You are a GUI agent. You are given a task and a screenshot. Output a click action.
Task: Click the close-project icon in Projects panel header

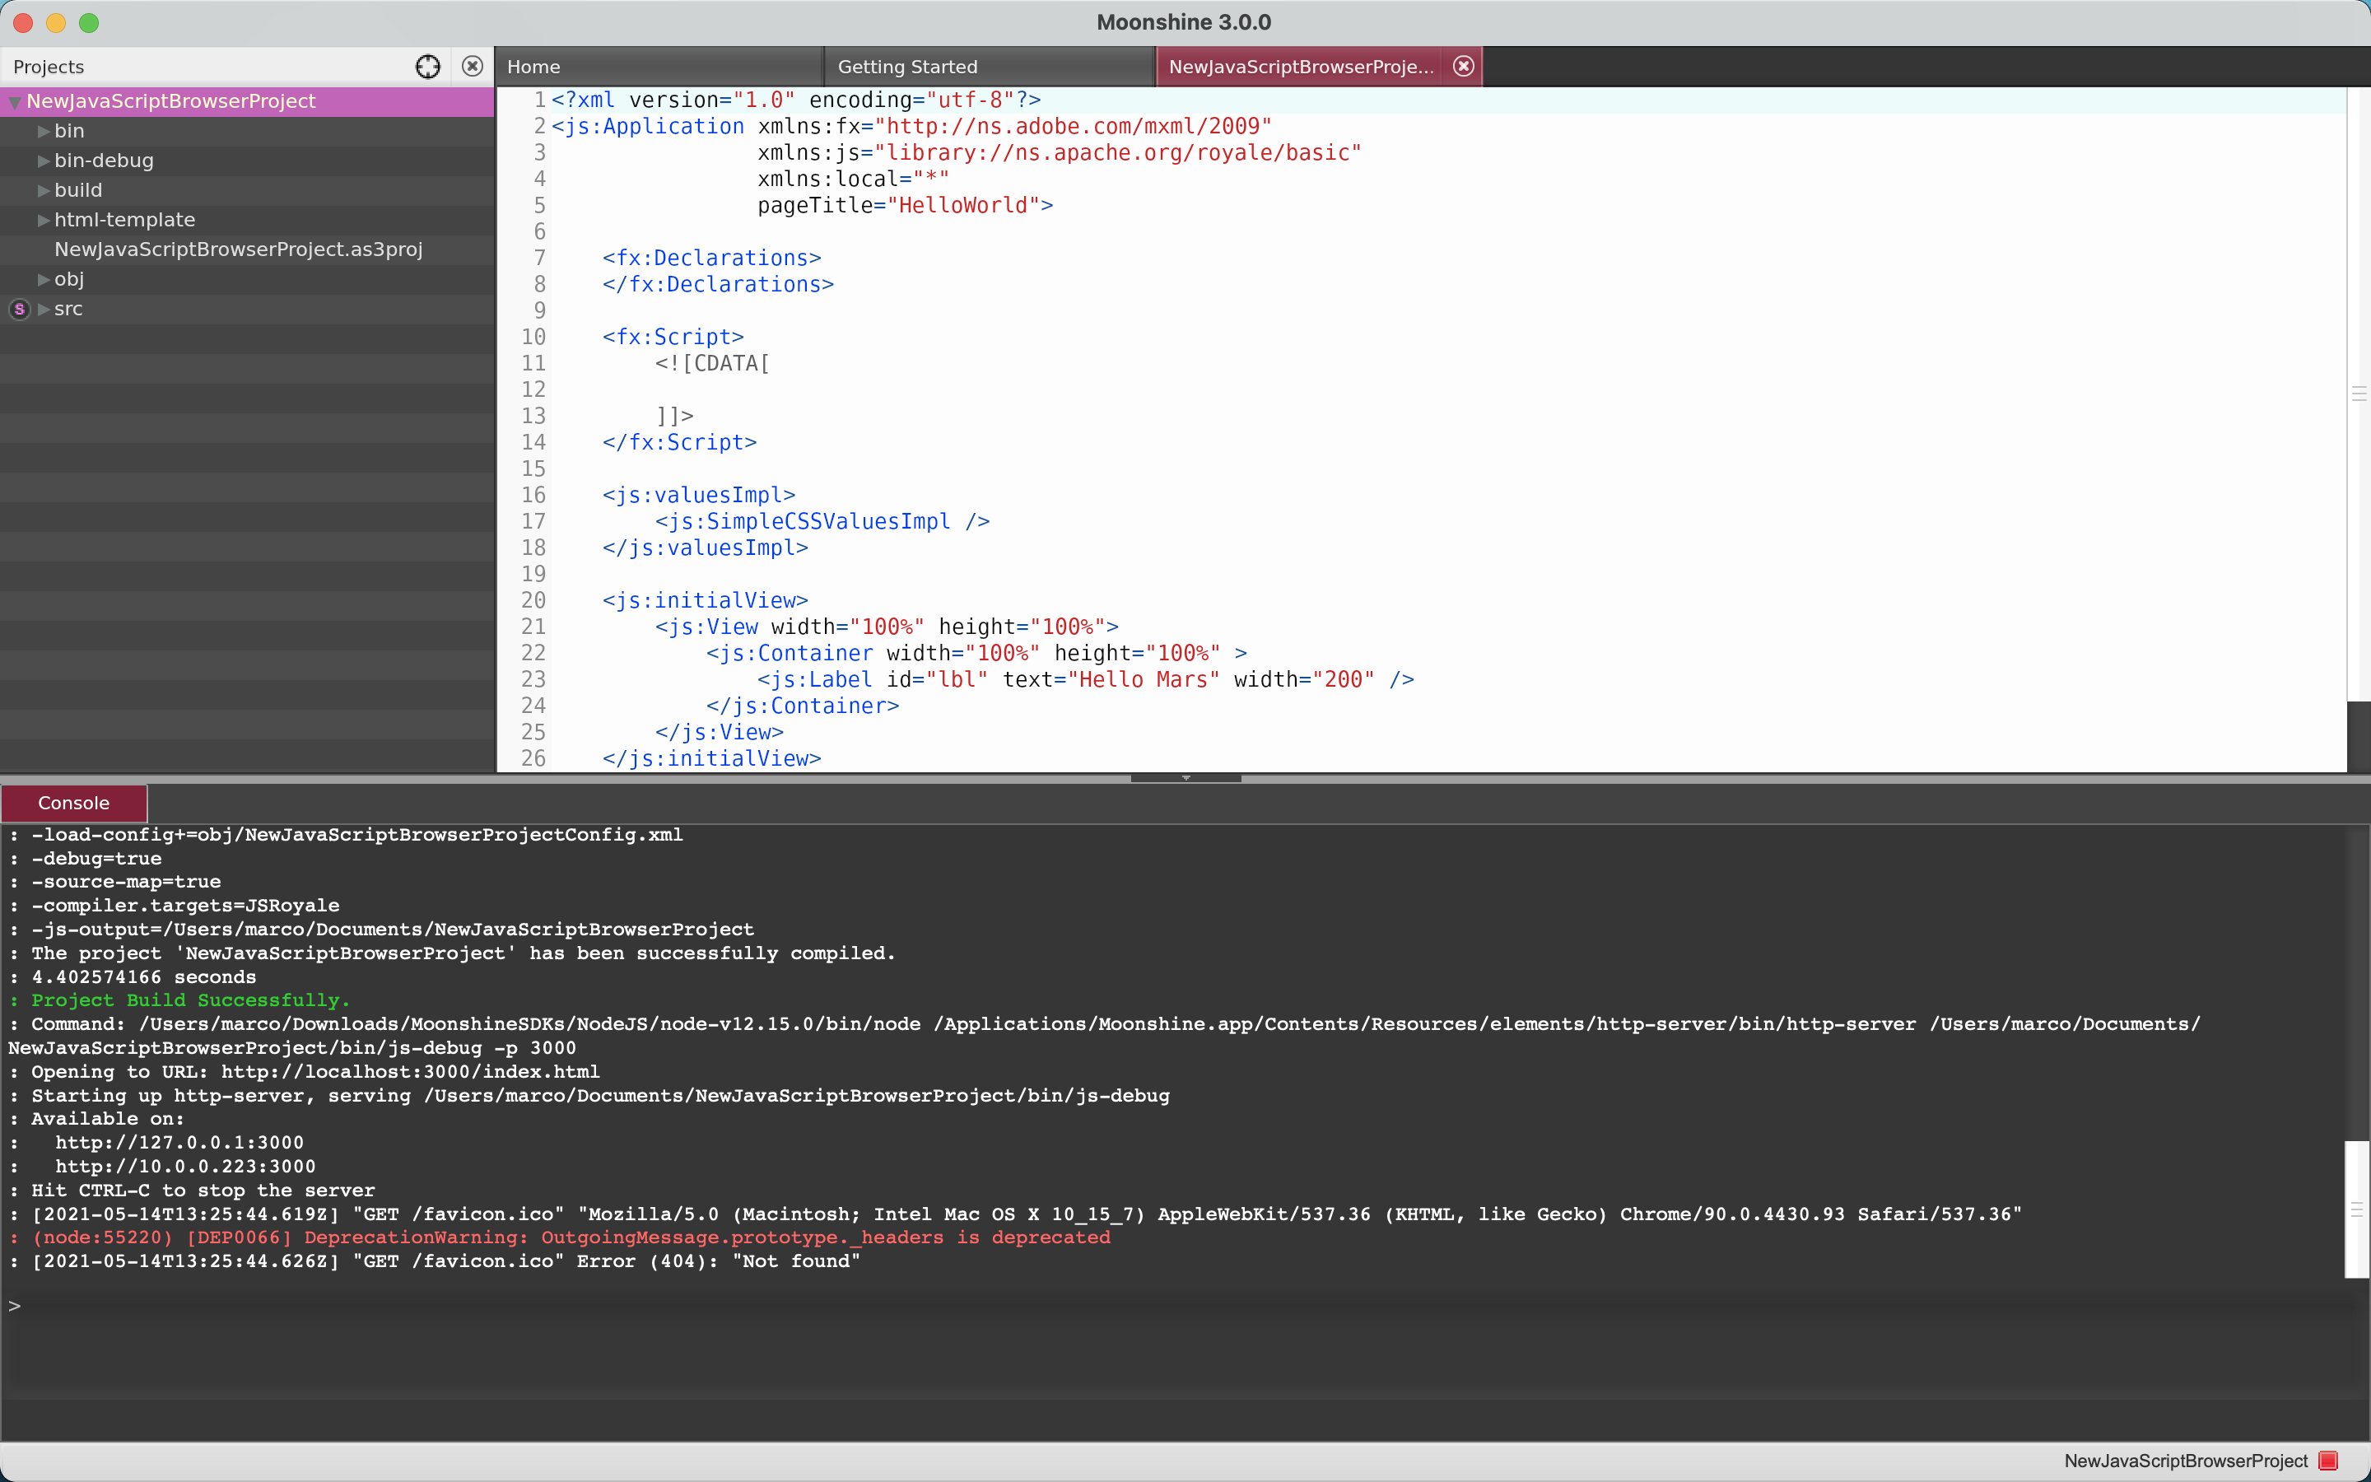473,66
